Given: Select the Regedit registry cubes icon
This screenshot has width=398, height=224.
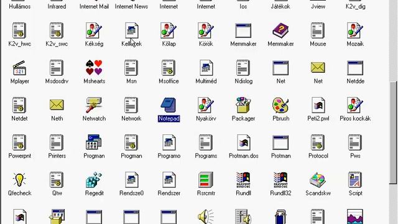Looking at the screenshot, I should pos(94,180).
